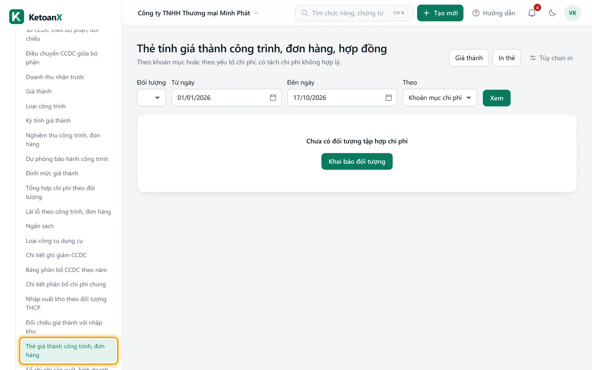Open Lãi lỗ theo công trình, đơn hàng
The image size is (592, 370).
click(x=68, y=212)
